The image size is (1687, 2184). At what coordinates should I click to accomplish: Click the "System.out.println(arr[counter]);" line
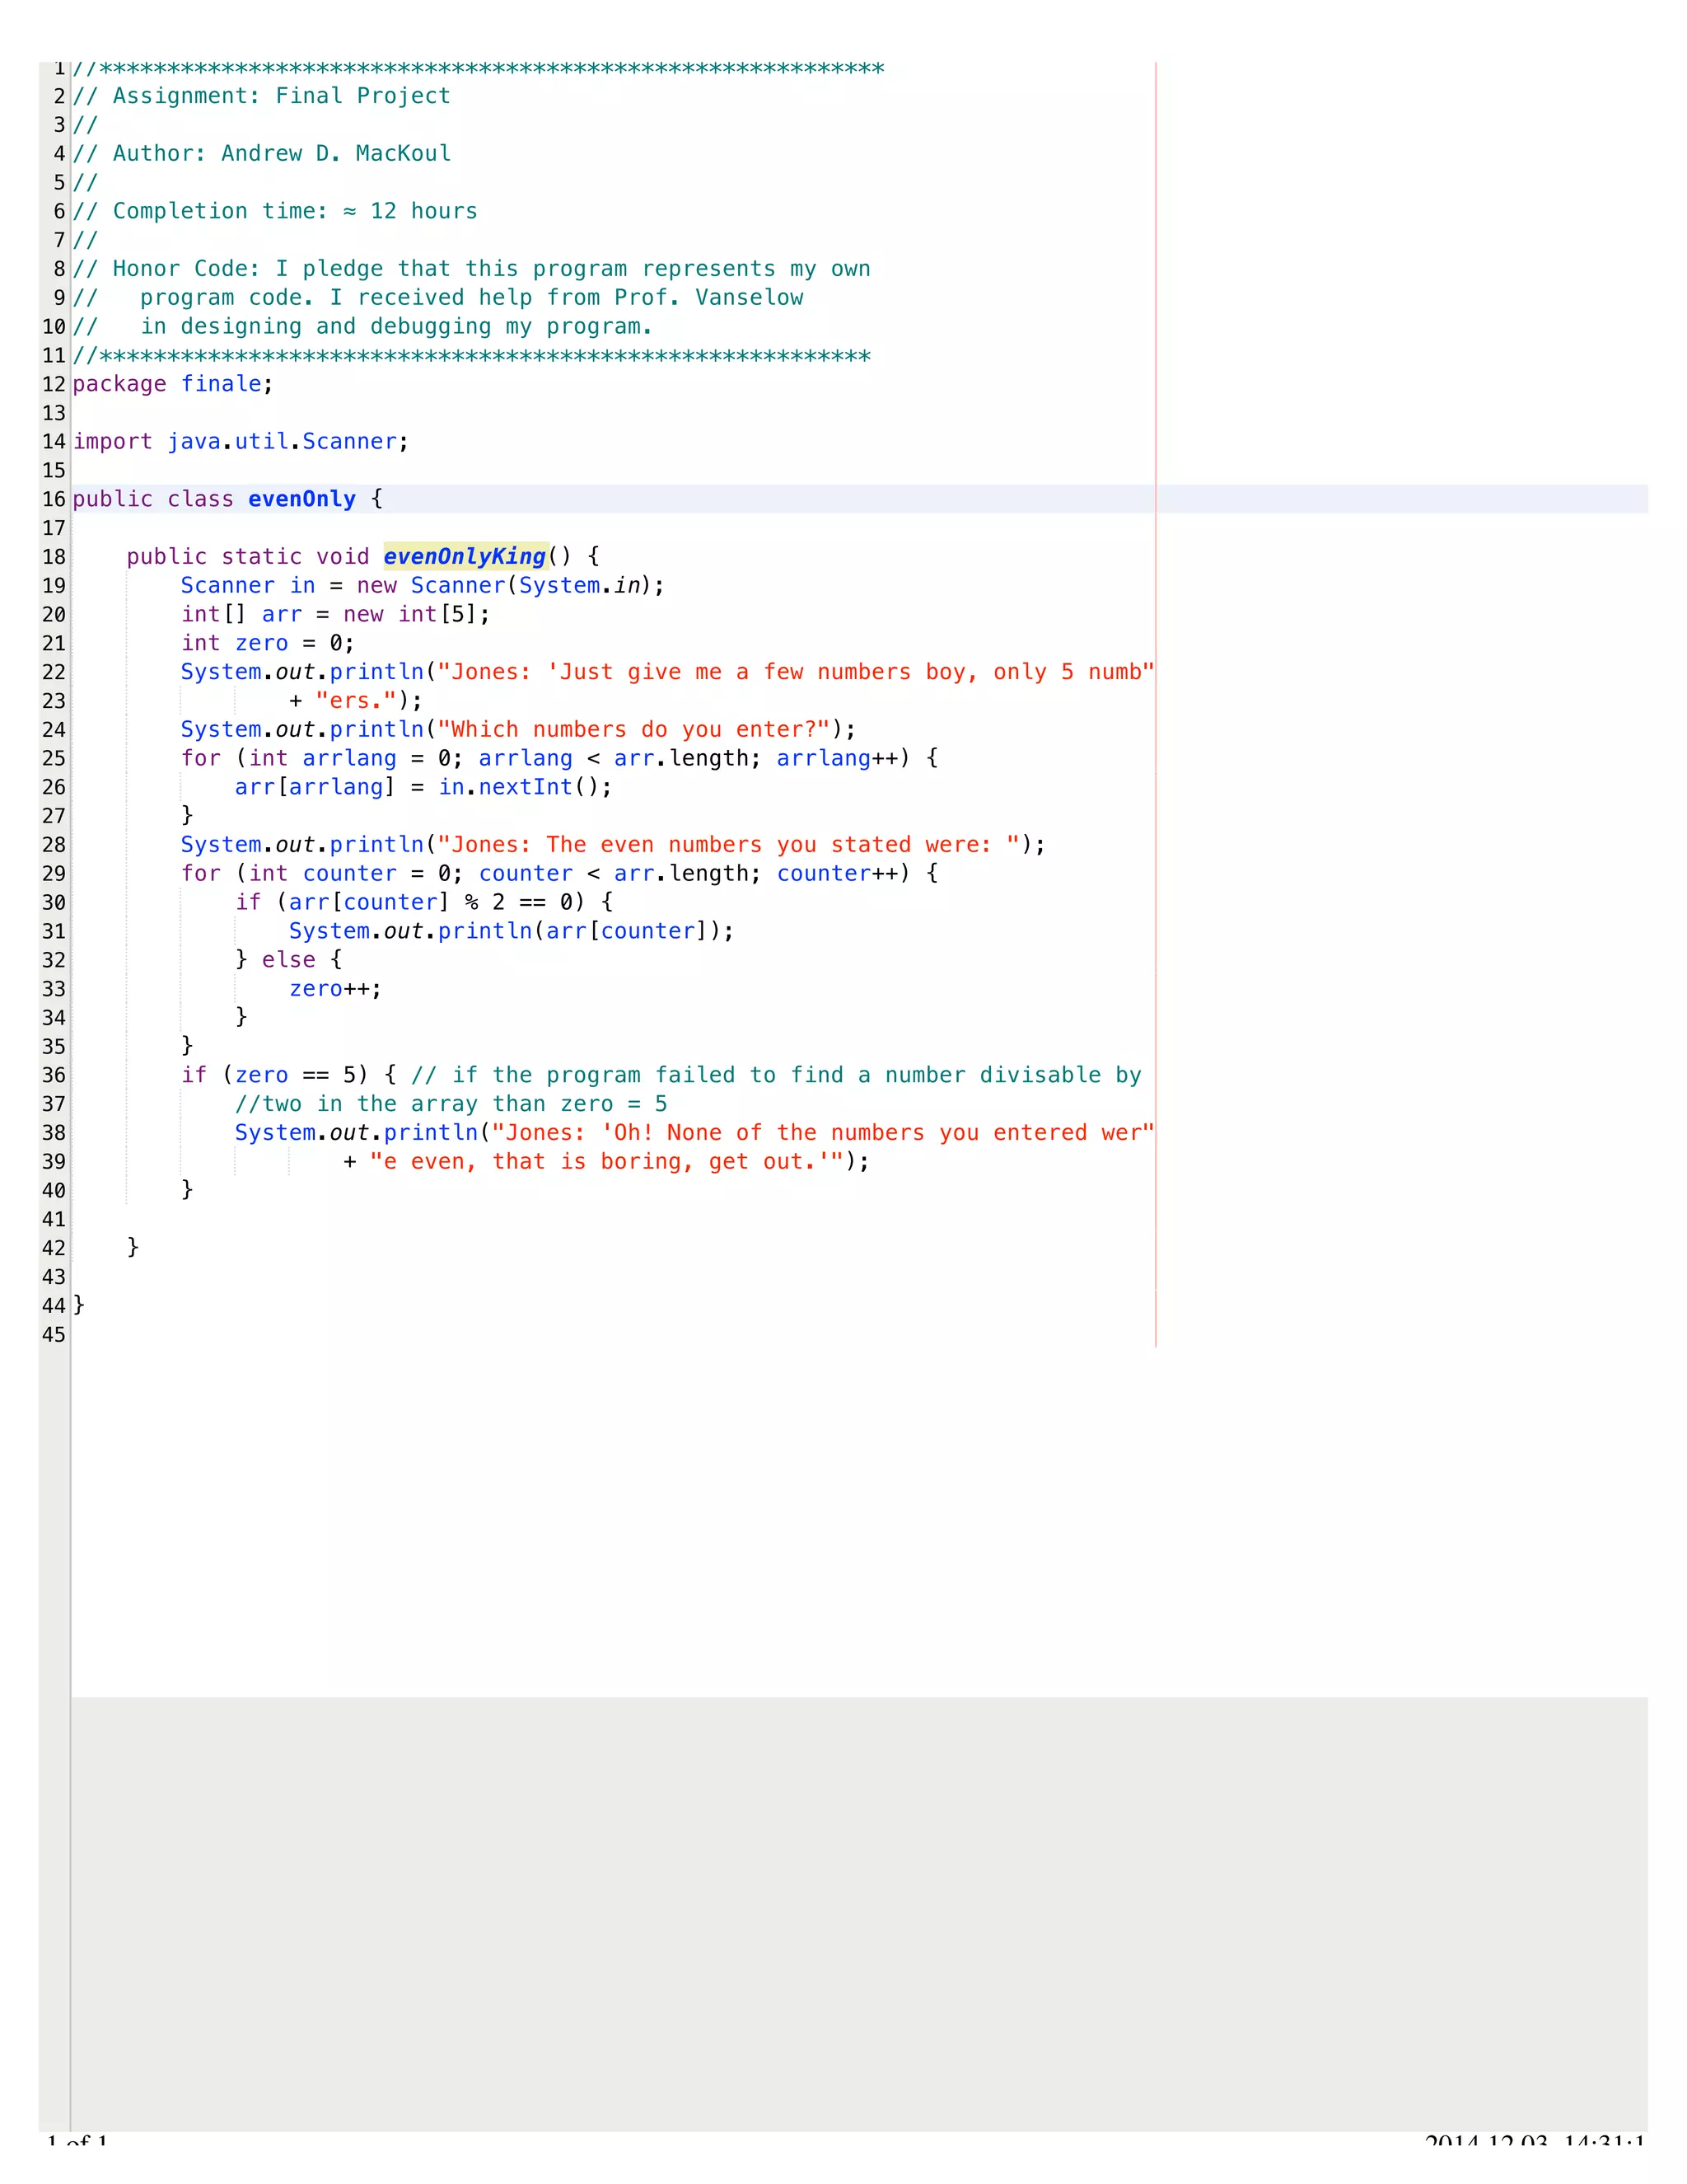(512, 932)
